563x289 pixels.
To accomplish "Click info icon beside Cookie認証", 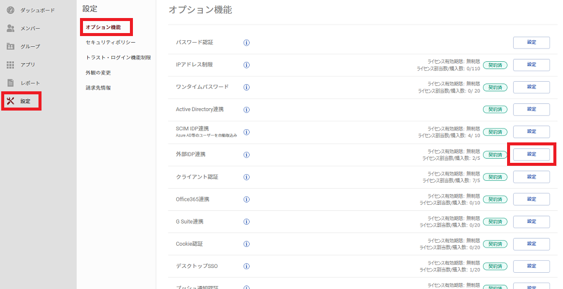I will (247, 244).
